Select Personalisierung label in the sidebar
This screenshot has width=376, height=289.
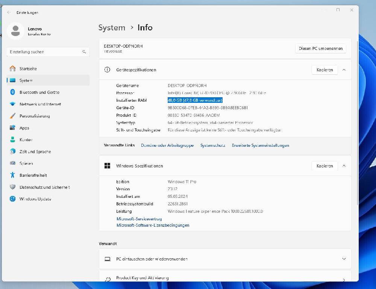pos(35,116)
